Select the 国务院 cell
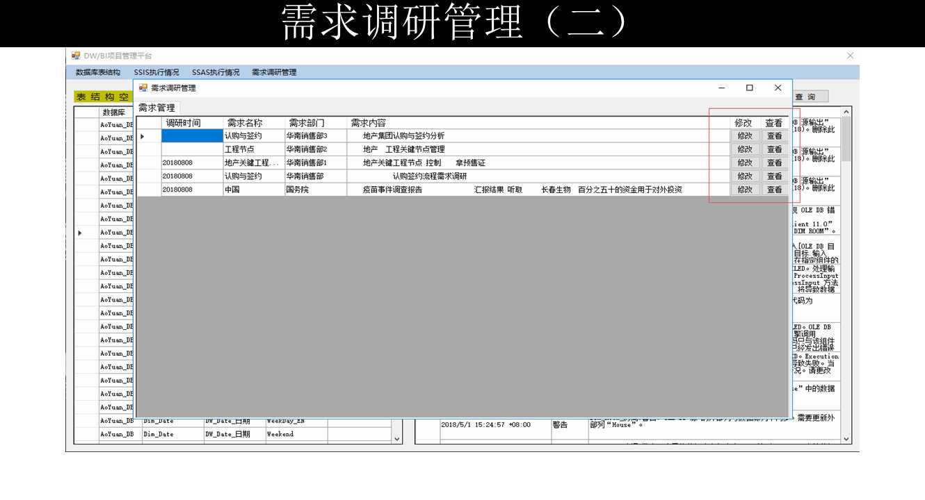925x500 pixels. click(x=316, y=190)
